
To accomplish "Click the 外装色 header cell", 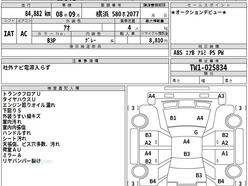I will pos(73,21).
